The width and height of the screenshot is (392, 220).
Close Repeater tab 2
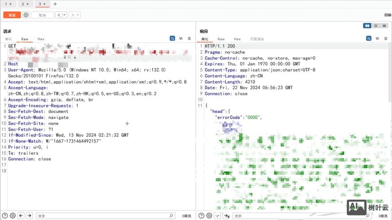click(x=27, y=4)
